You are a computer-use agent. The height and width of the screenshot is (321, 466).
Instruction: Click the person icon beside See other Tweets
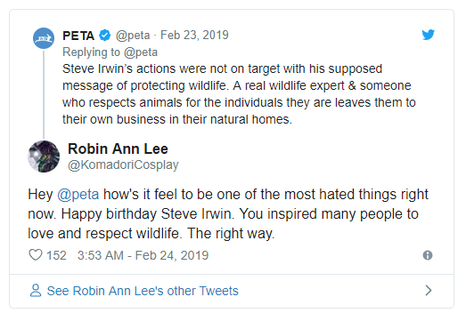click(x=36, y=291)
